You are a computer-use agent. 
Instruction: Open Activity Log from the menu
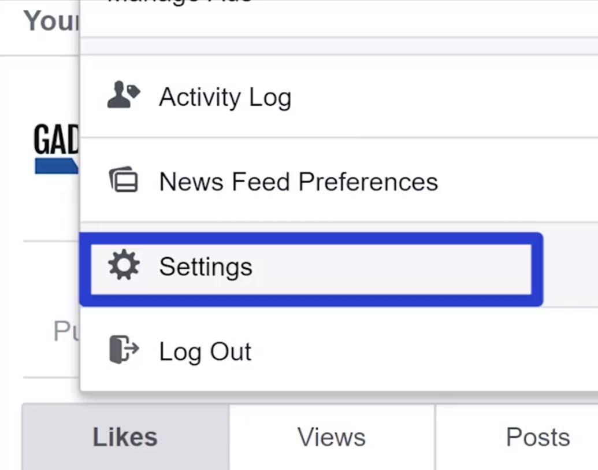[225, 97]
